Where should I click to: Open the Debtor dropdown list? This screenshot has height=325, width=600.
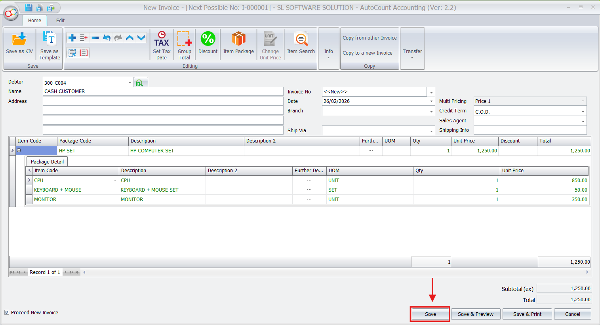pos(130,83)
